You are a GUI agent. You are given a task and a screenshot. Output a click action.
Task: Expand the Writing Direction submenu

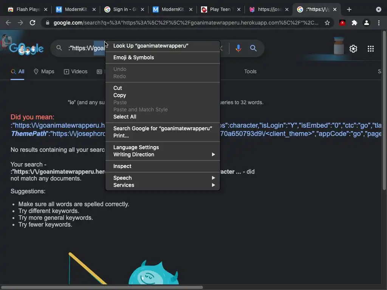click(163, 154)
